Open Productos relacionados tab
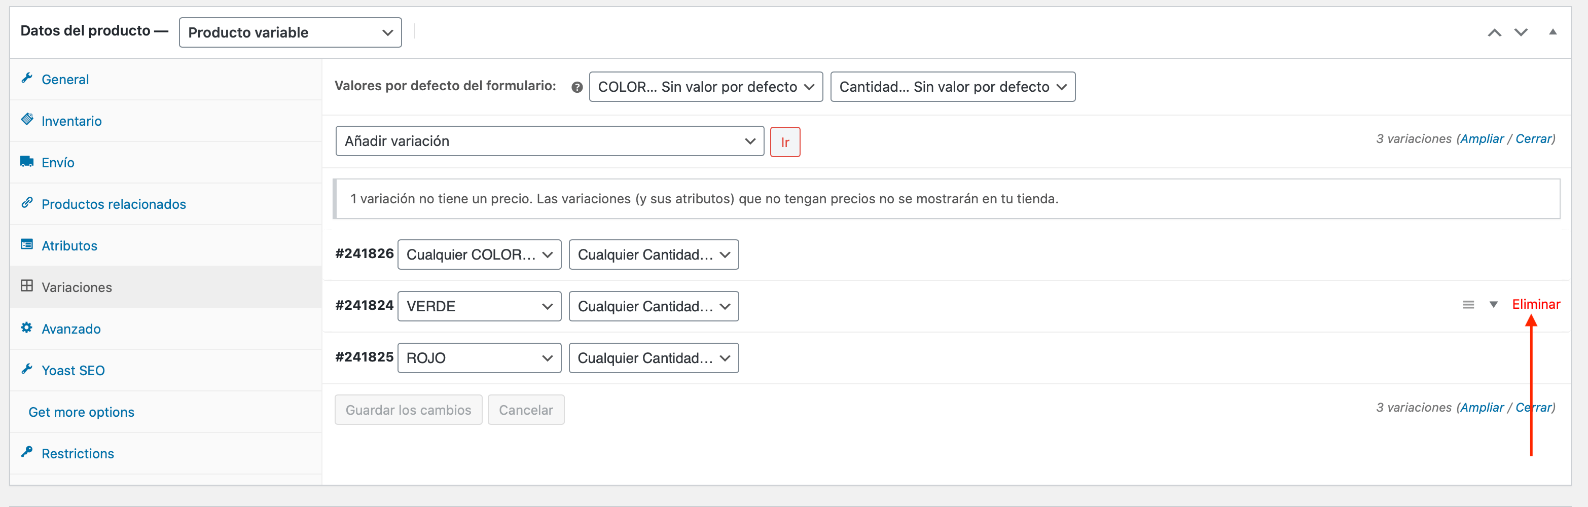Screen dimensions: 1588x507 point(166,204)
